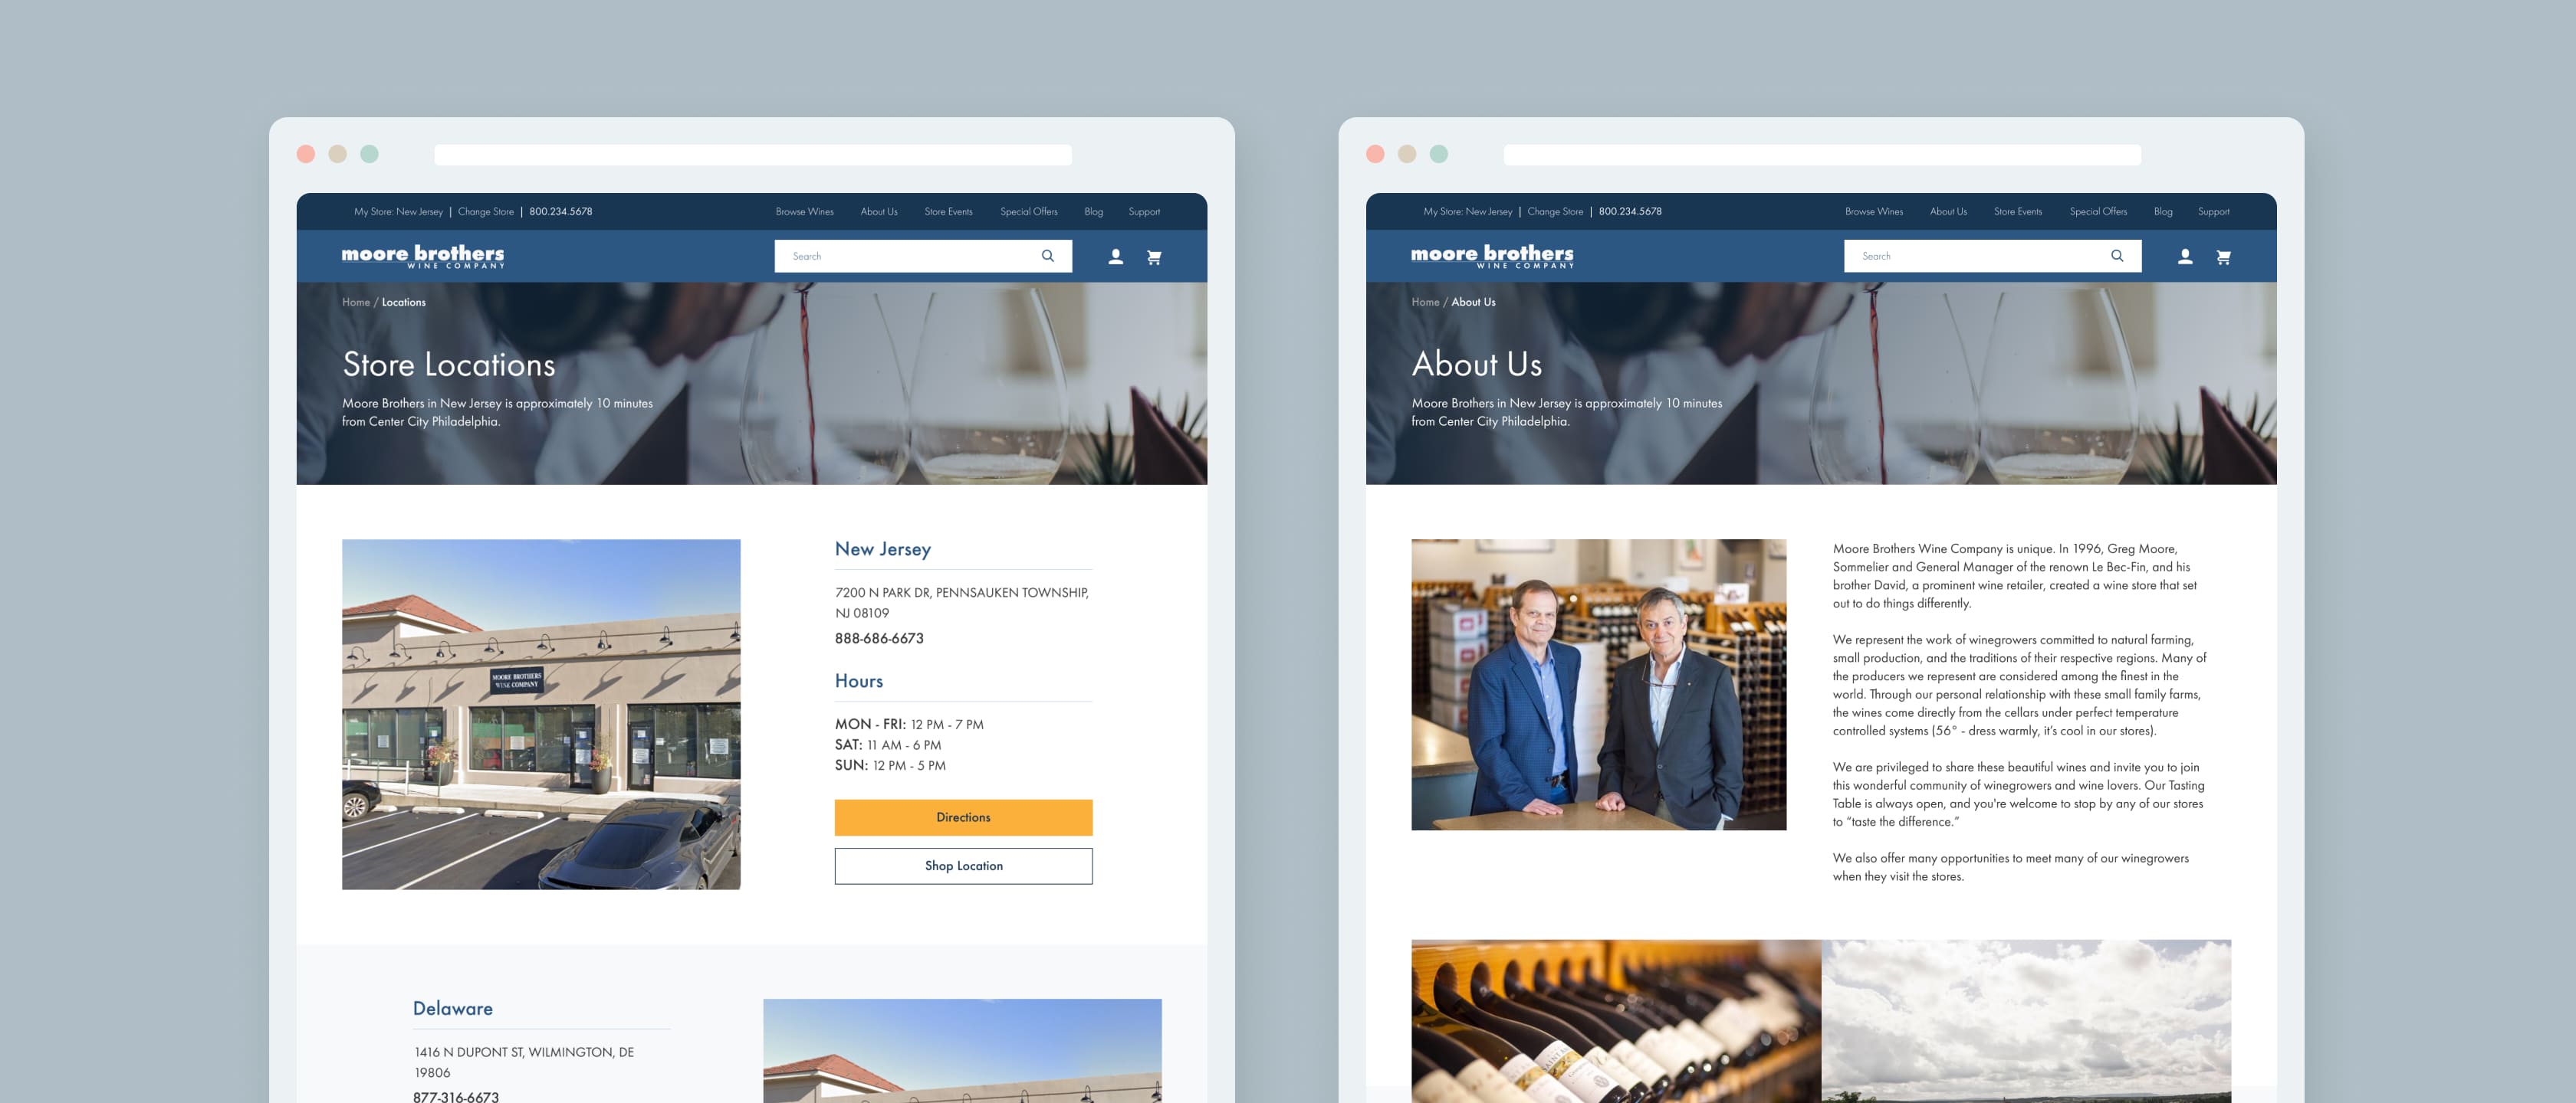This screenshot has width=2576, height=1103.
Task: Open Special Offers in left window nav
Action: click(1028, 212)
